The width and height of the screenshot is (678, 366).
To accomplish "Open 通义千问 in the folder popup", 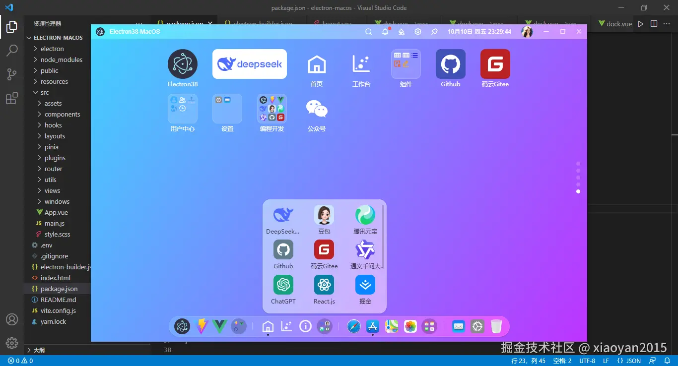I will pos(365,250).
